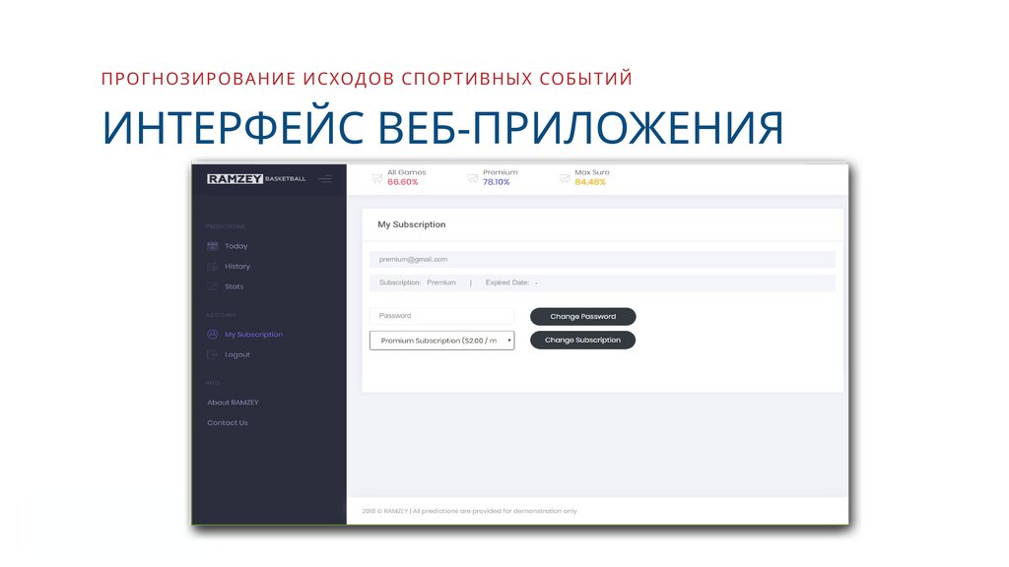This screenshot has height=567, width=1009.
Task: Click the Expired Date label
Action: click(507, 283)
